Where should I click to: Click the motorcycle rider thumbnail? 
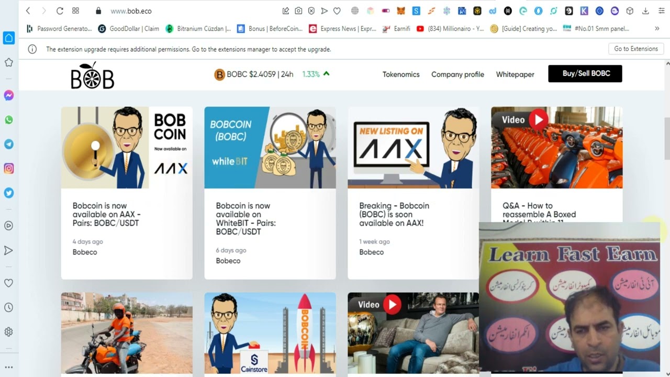pos(127,333)
